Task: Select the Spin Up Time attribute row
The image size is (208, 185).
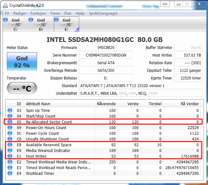Action: 103,110
